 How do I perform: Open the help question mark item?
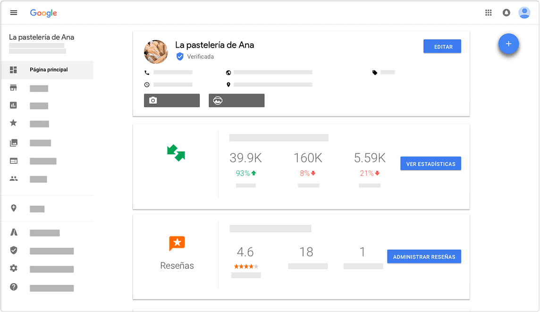(x=14, y=287)
